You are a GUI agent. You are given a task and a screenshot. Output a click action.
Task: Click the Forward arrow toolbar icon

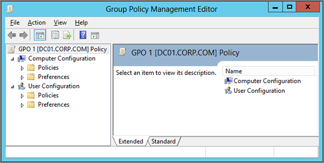coord(23,35)
